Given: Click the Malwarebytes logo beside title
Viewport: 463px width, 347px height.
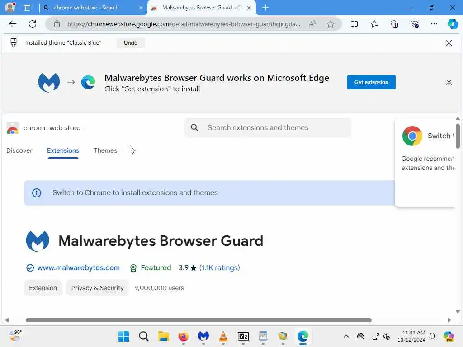Looking at the screenshot, I should click(x=38, y=241).
